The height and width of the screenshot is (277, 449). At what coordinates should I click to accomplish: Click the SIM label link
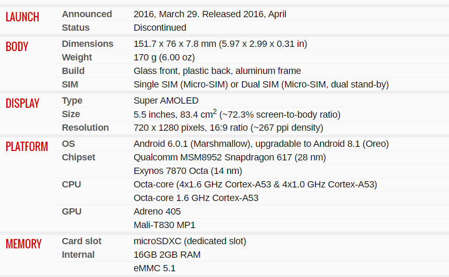[70, 84]
